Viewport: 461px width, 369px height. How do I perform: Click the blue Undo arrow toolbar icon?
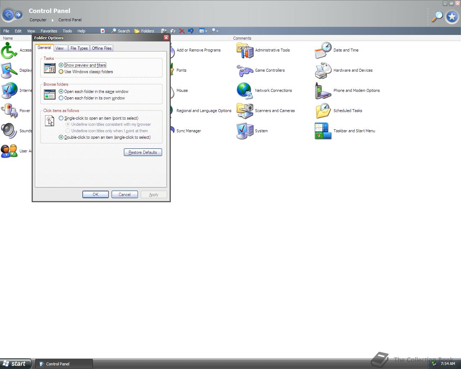coord(191,31)
